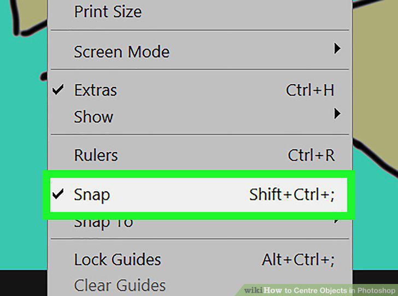The height and width of the screenshot is (296, 398).
Task: Click the Ctrl+H shortcut text for Extras
Action: pos(310,90)
